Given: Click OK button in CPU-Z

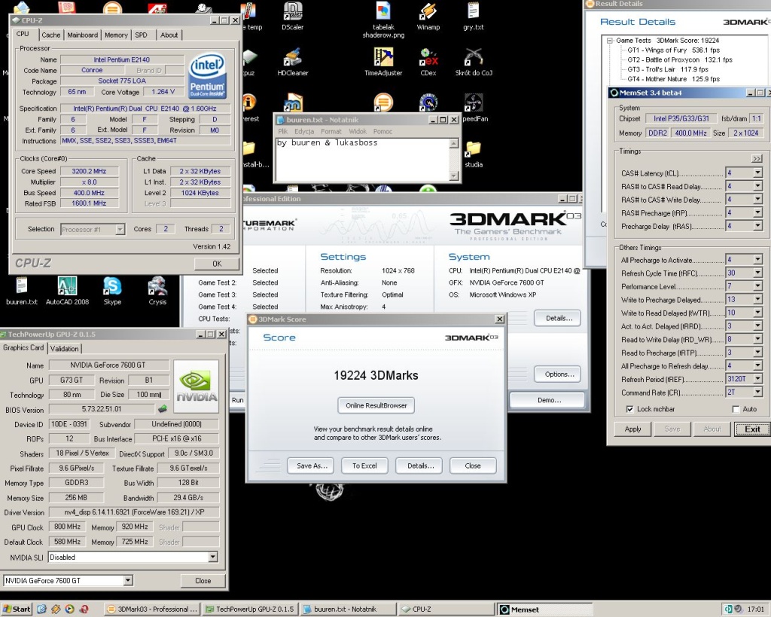Looking at the screenshot, I should click(217, 264).
